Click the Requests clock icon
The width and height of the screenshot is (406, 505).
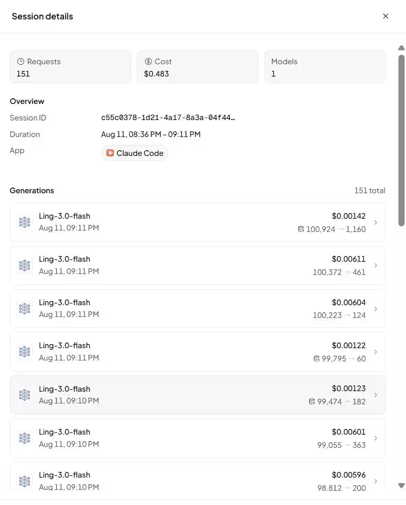point(21,61)
